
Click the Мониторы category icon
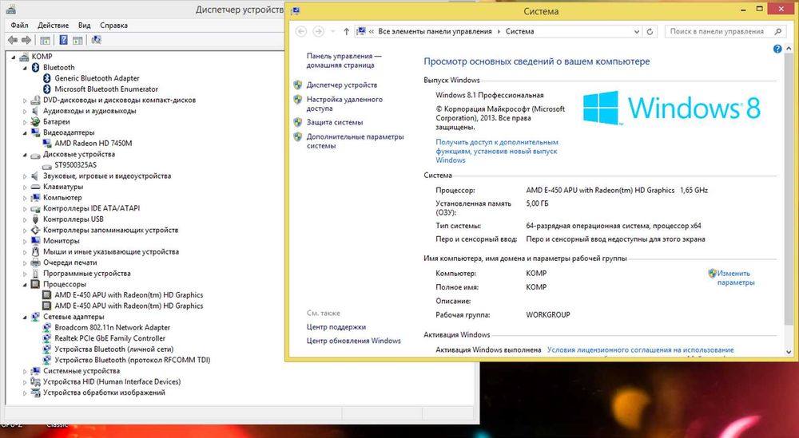point(35,241)
